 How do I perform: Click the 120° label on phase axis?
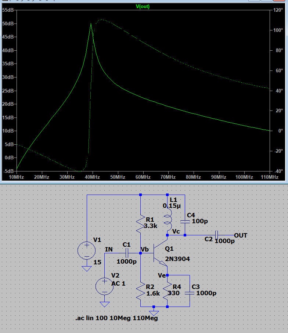click(x=278, y=10)
